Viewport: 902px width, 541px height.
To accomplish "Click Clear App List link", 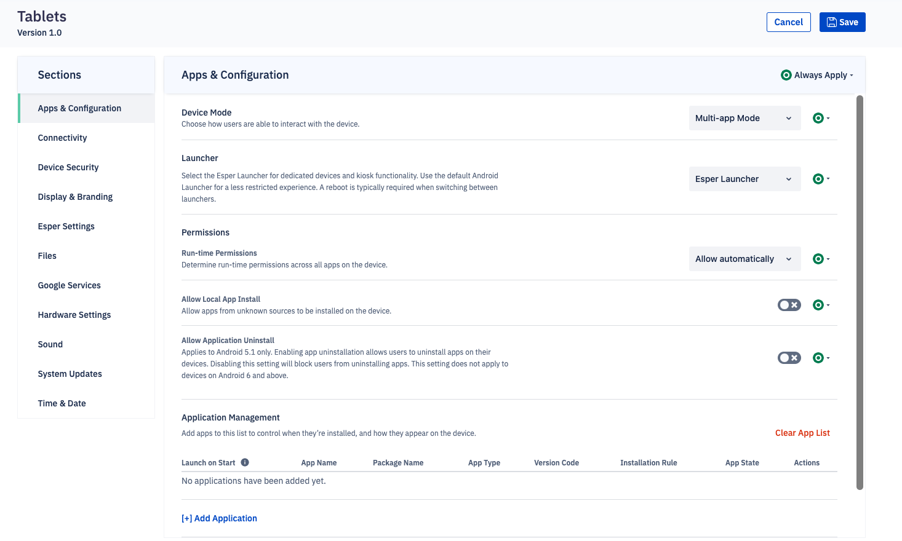I will click(x=802, y=433).
